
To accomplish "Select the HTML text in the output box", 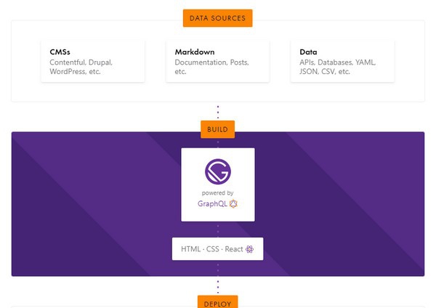I will click(190, 249).
